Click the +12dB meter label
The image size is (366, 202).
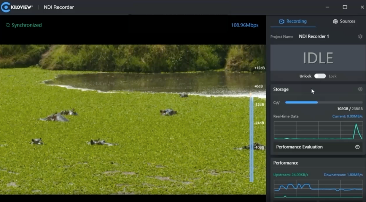pos(259,68)
